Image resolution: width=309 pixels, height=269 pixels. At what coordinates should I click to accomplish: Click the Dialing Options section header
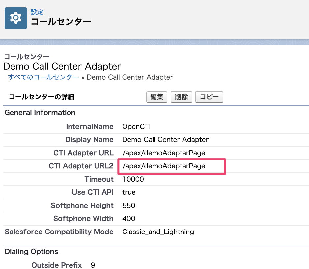coord(31,251)
